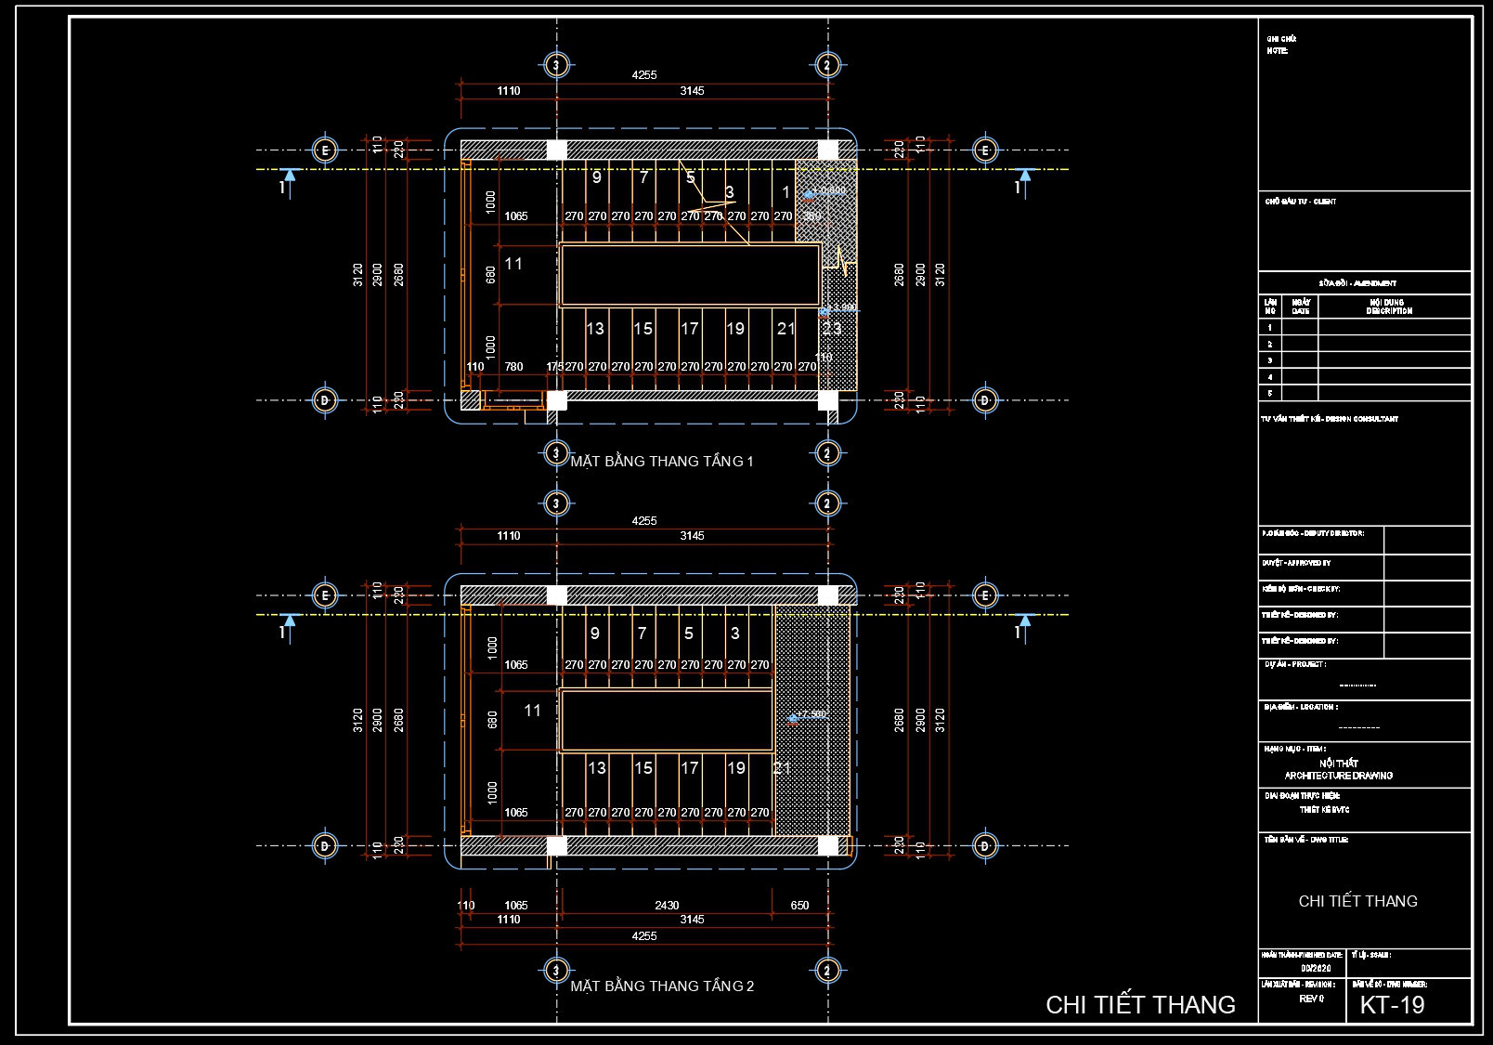Click the DỰ ÁN - PROJECT label
The image size is (1493, 1045).
1295,664
